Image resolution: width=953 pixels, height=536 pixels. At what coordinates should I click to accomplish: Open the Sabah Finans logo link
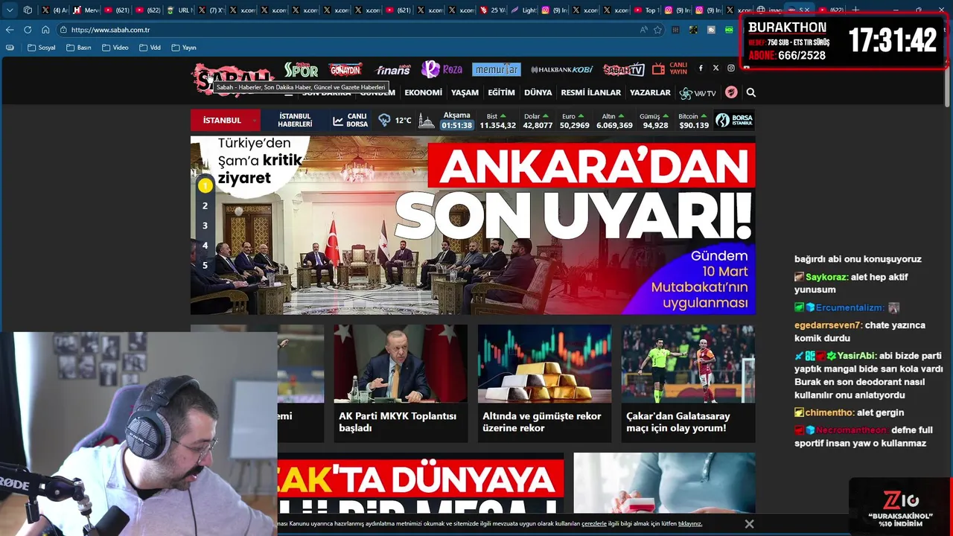pos(392,69)
